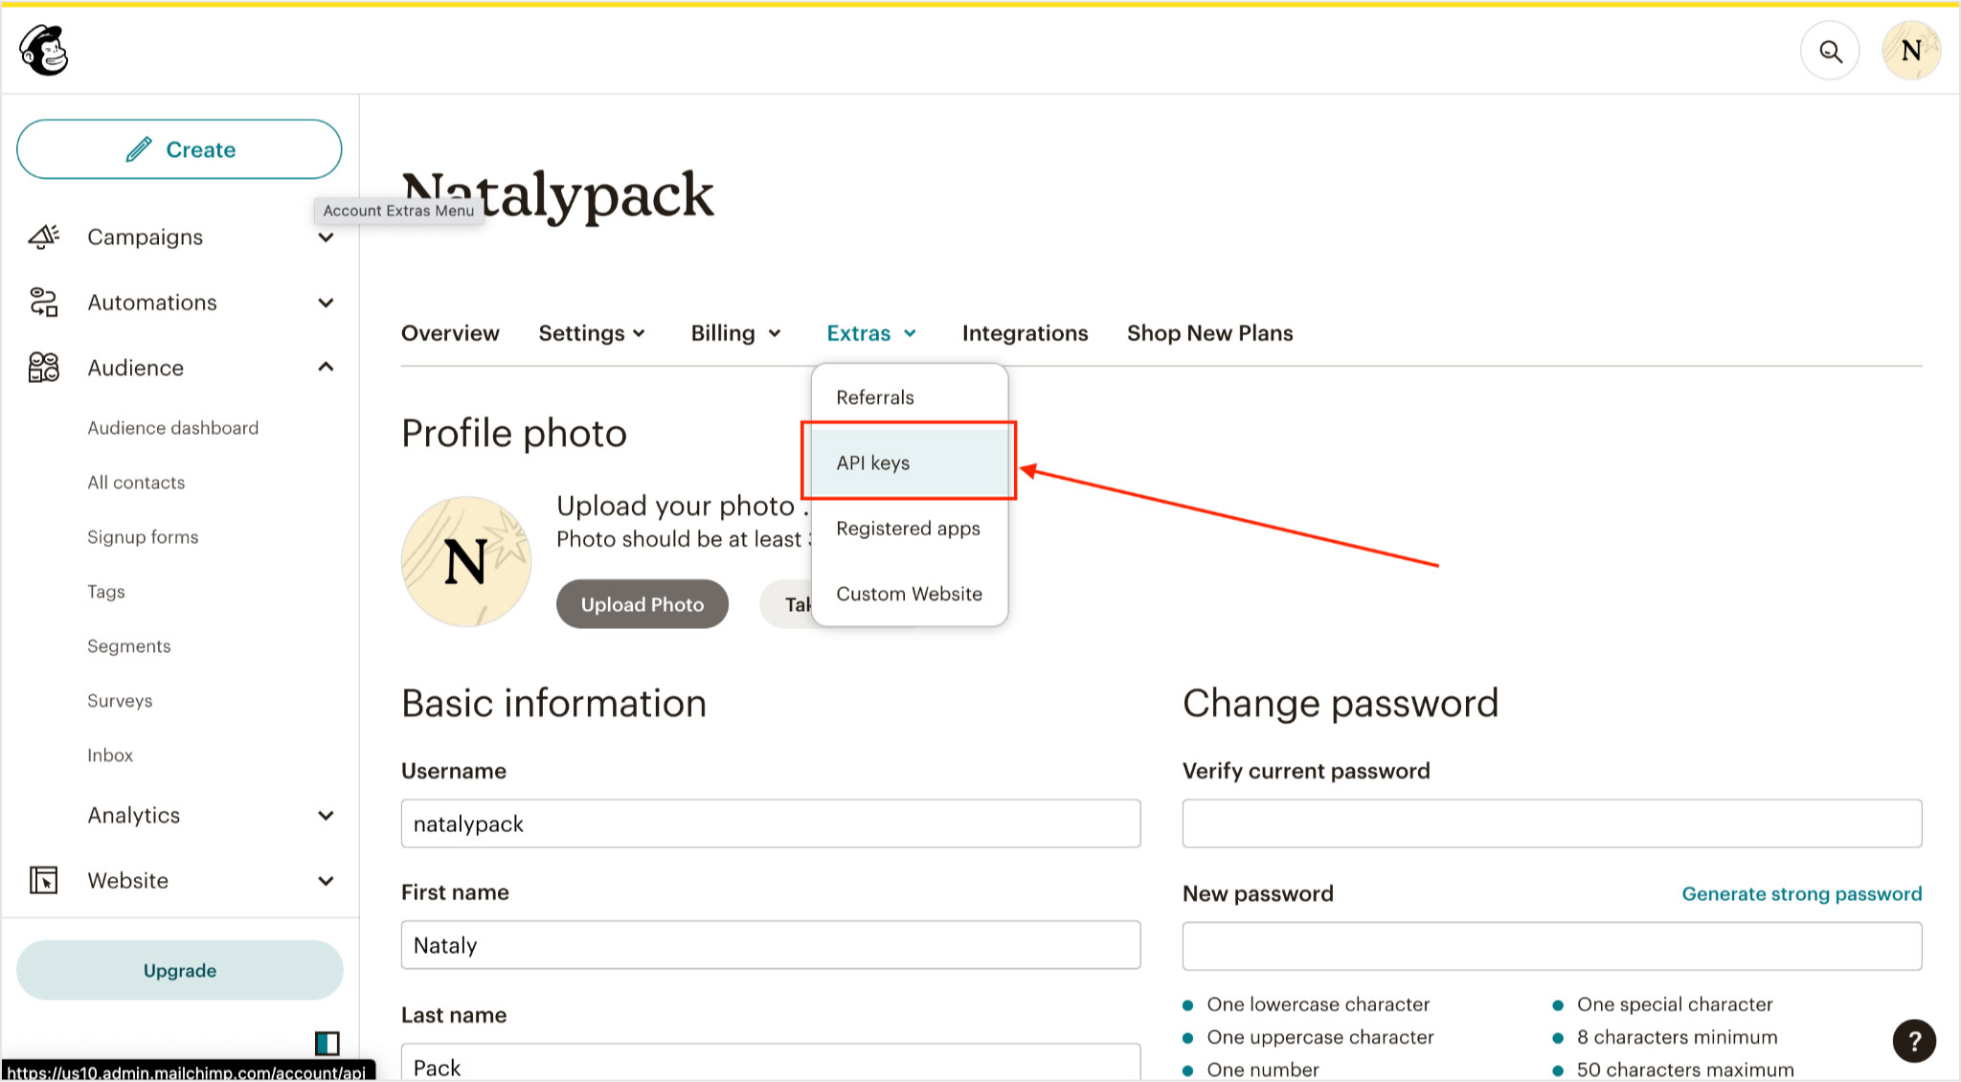Click the Automations flow icon
This screenshot has width=1961, height=1082.
click(x=44, y=302)
